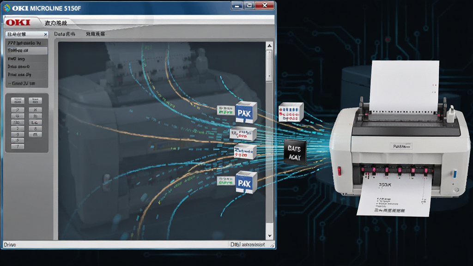Select the sidebar row starting with VNG
Screen dimensions: 473x266
(x=26, y=59)
